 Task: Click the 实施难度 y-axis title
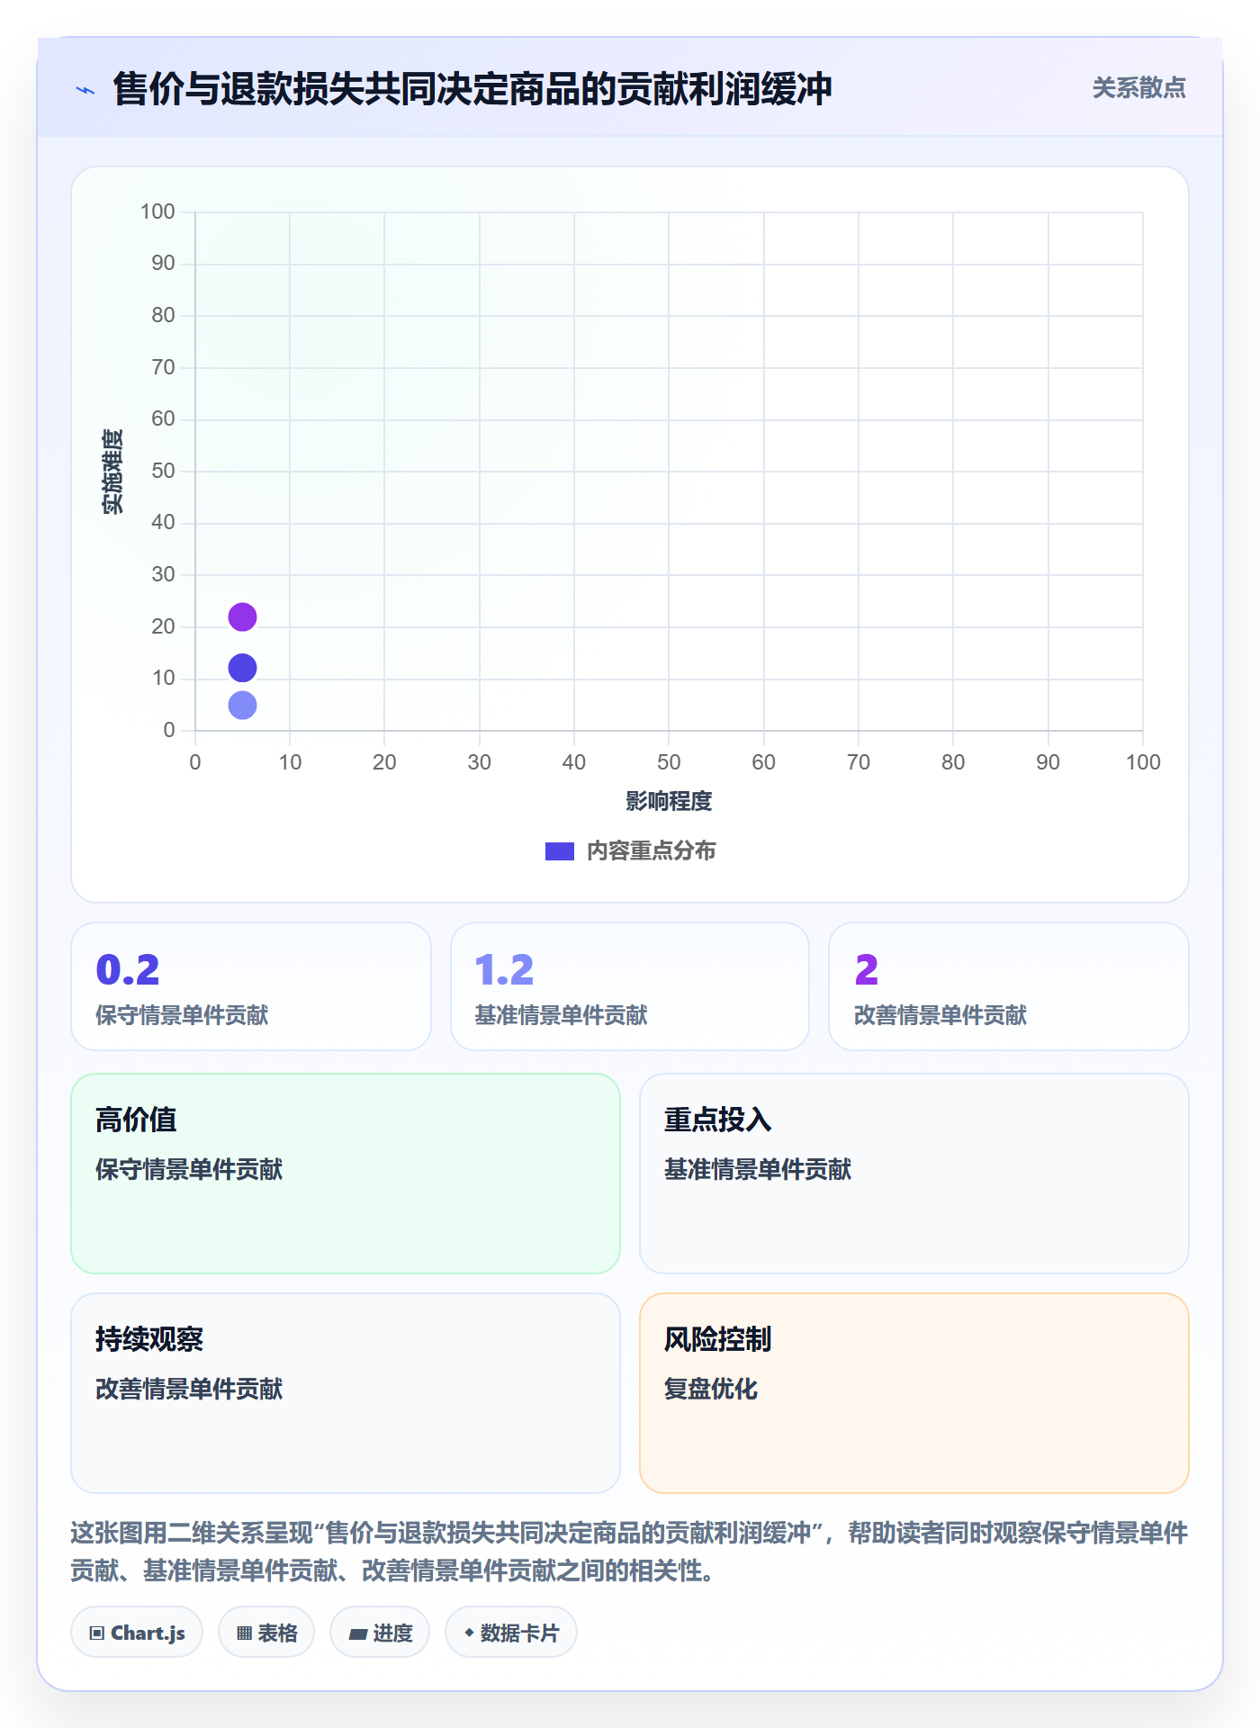112,471
